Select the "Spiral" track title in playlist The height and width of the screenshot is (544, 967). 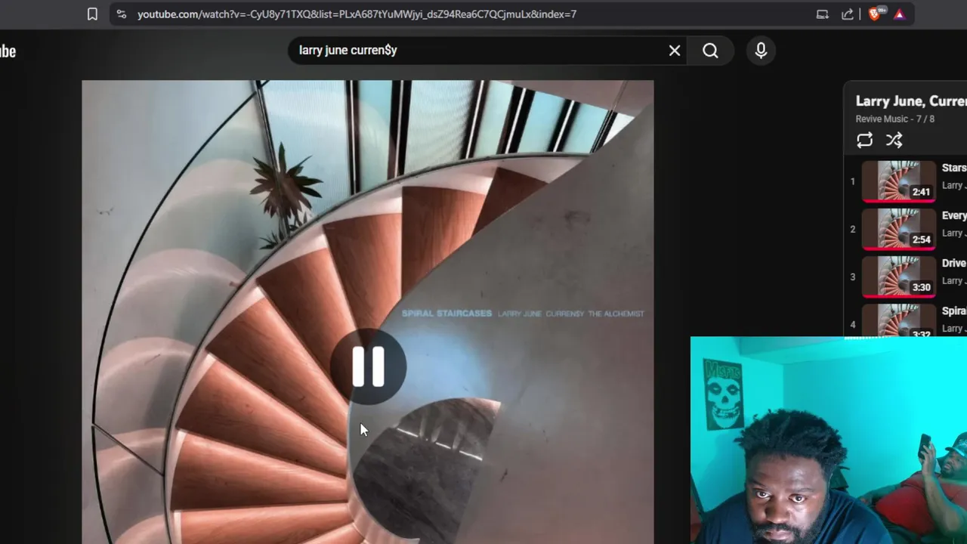[x=954, y=311]
